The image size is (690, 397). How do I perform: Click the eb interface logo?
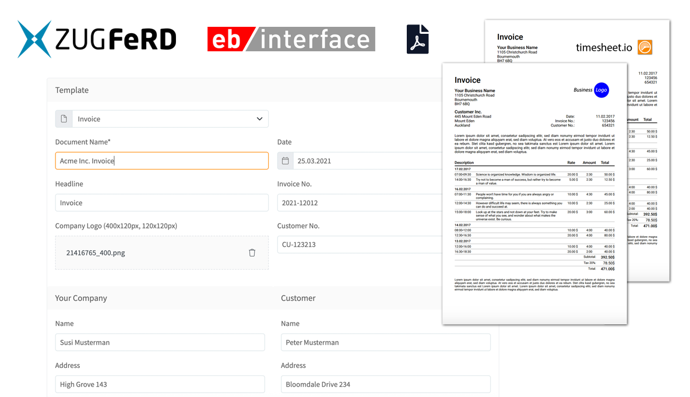291,39
